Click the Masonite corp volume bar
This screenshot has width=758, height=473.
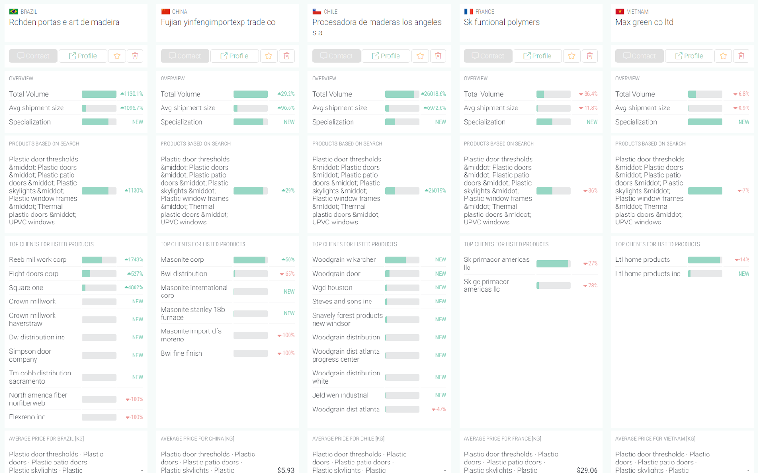coord(251,260)
